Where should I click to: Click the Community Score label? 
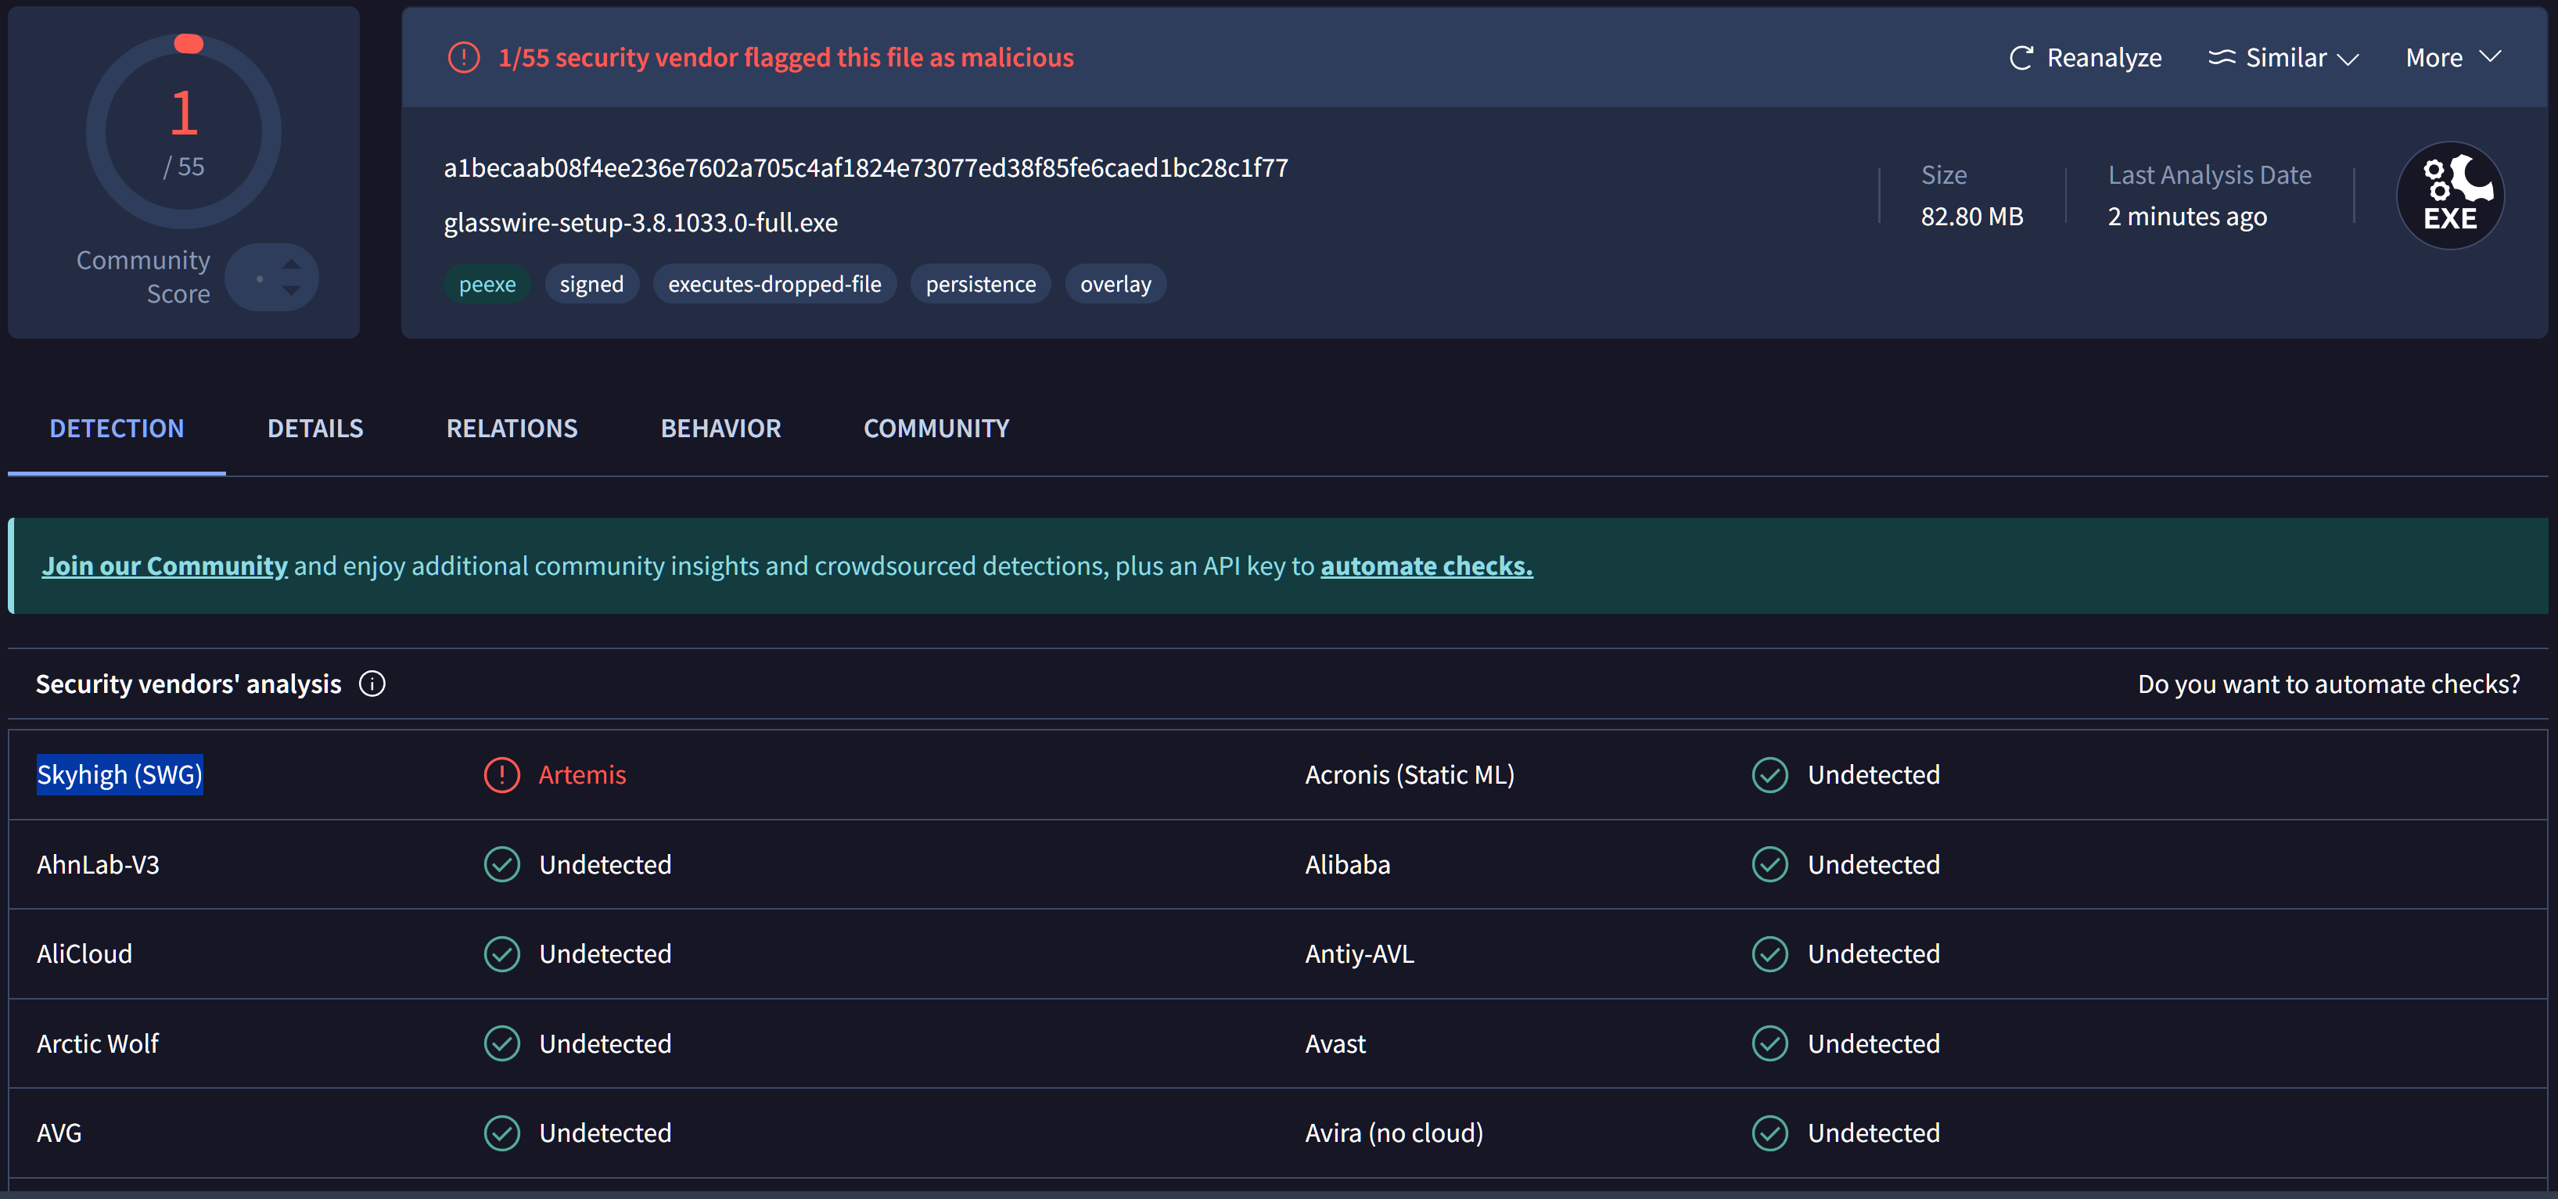pos(144,277)
